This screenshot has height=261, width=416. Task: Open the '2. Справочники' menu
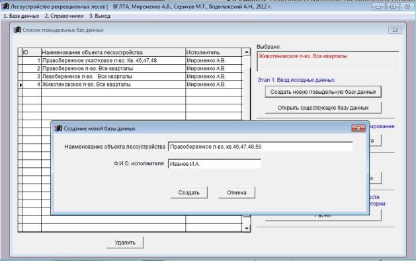[x=64, y=16]
